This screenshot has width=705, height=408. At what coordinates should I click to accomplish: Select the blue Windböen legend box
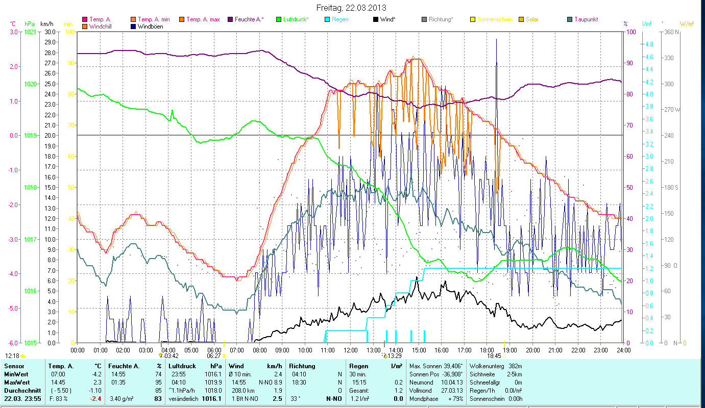tap(133, 27)
